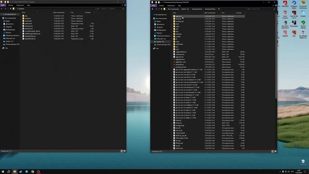The image size is (309, 174).
Task: Go up one level in the SilentPatch window
Action: point(11,9)
